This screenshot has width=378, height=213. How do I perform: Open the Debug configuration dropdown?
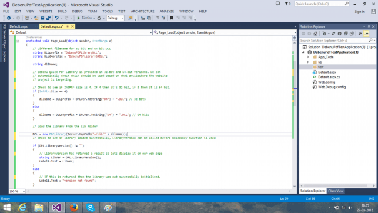pos(115,18)
